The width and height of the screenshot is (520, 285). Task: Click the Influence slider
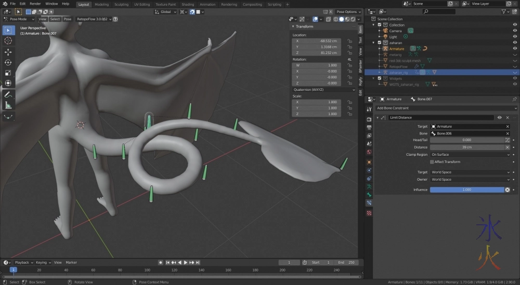coord(466,190)
